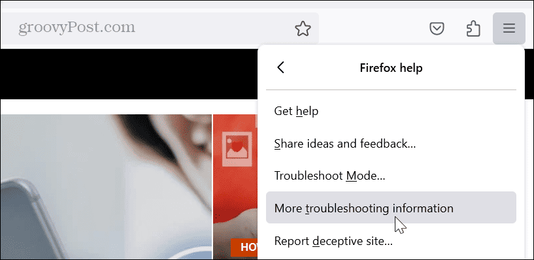
Task: Open the left article photo thumbnail
Action: tap(106, 187)
